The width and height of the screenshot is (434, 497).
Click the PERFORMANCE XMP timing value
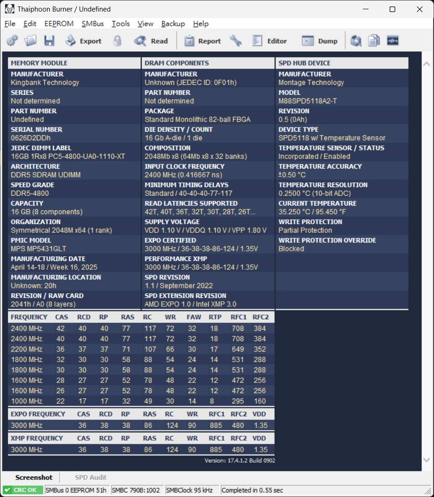coord(201,267)
